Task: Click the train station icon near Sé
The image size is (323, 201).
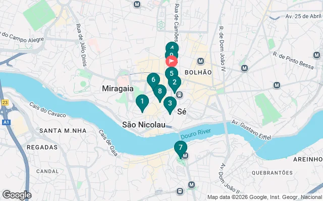Action: click(180, 95)
